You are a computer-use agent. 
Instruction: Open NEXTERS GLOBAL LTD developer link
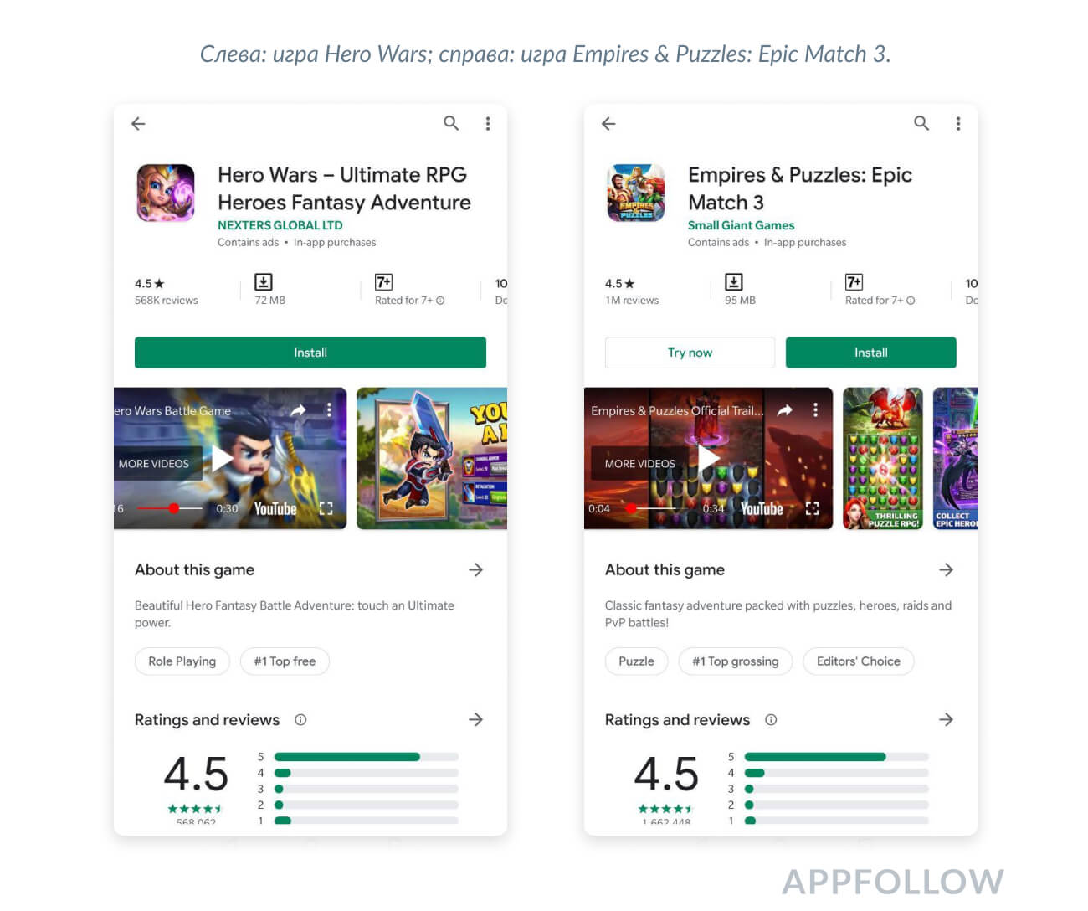coord(280,225)
